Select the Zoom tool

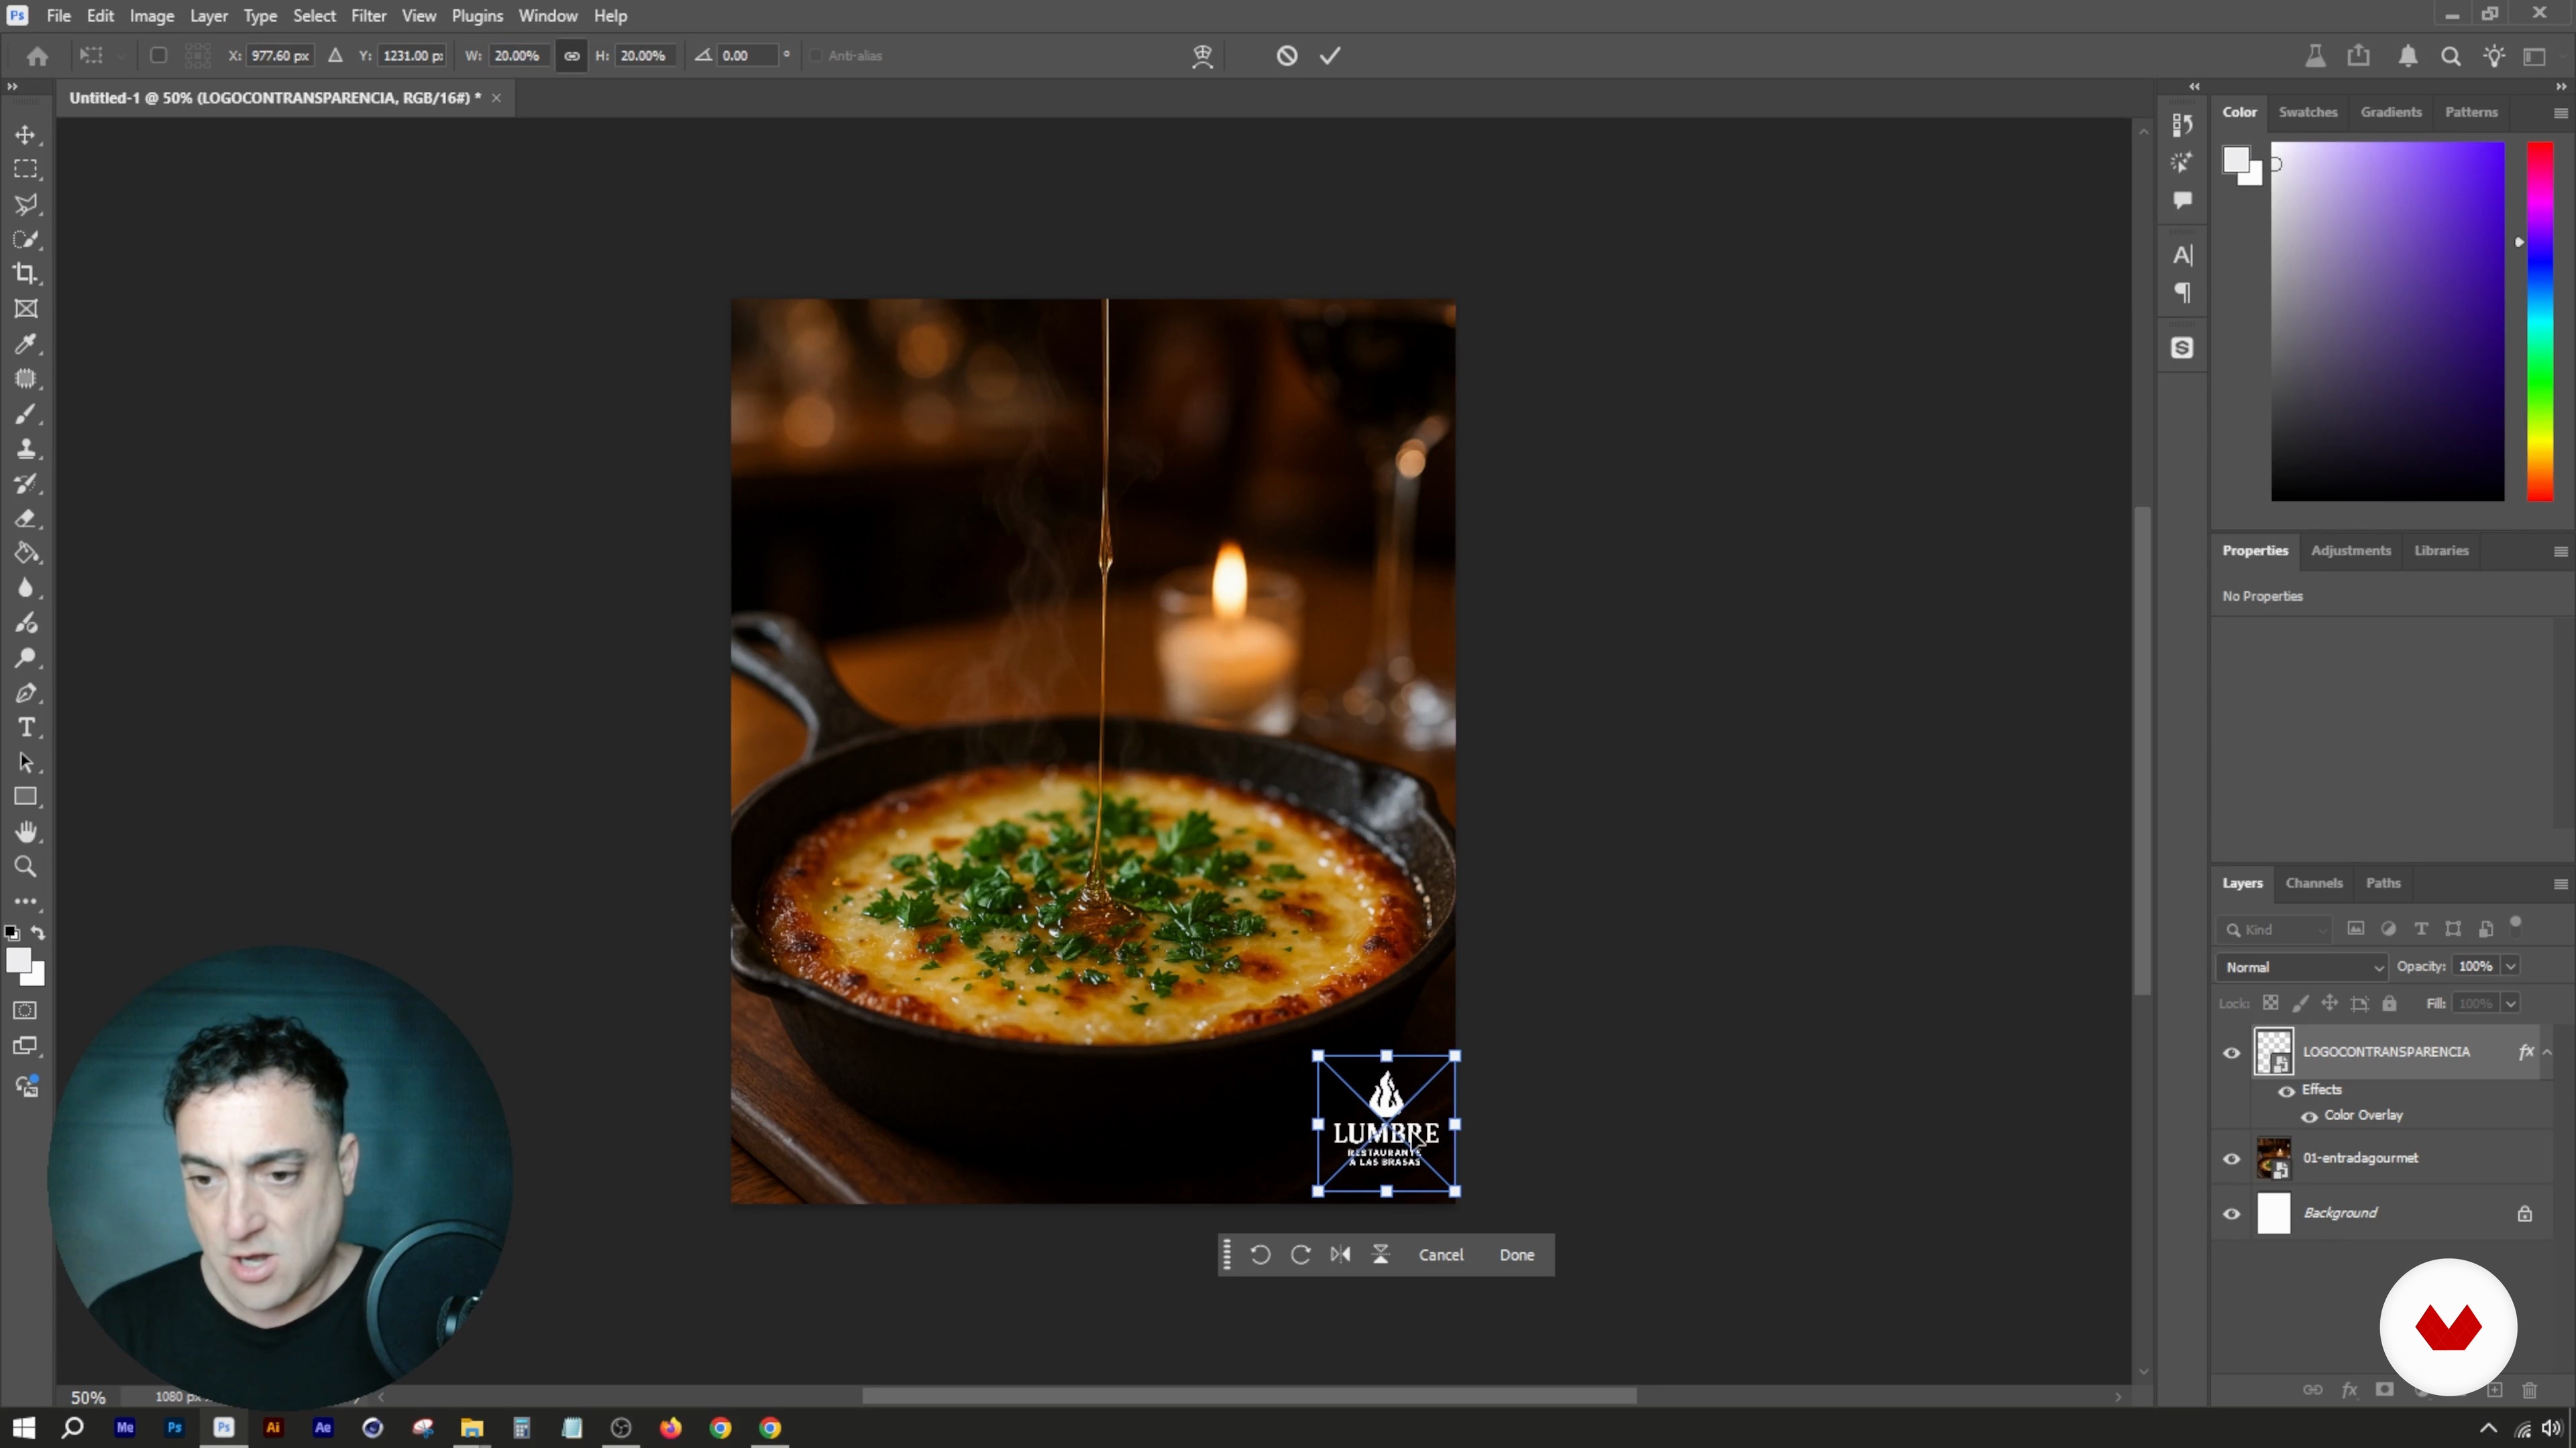(x=26, y=866)
